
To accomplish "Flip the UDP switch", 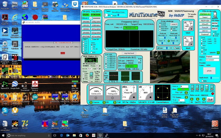I will [202, 88].
